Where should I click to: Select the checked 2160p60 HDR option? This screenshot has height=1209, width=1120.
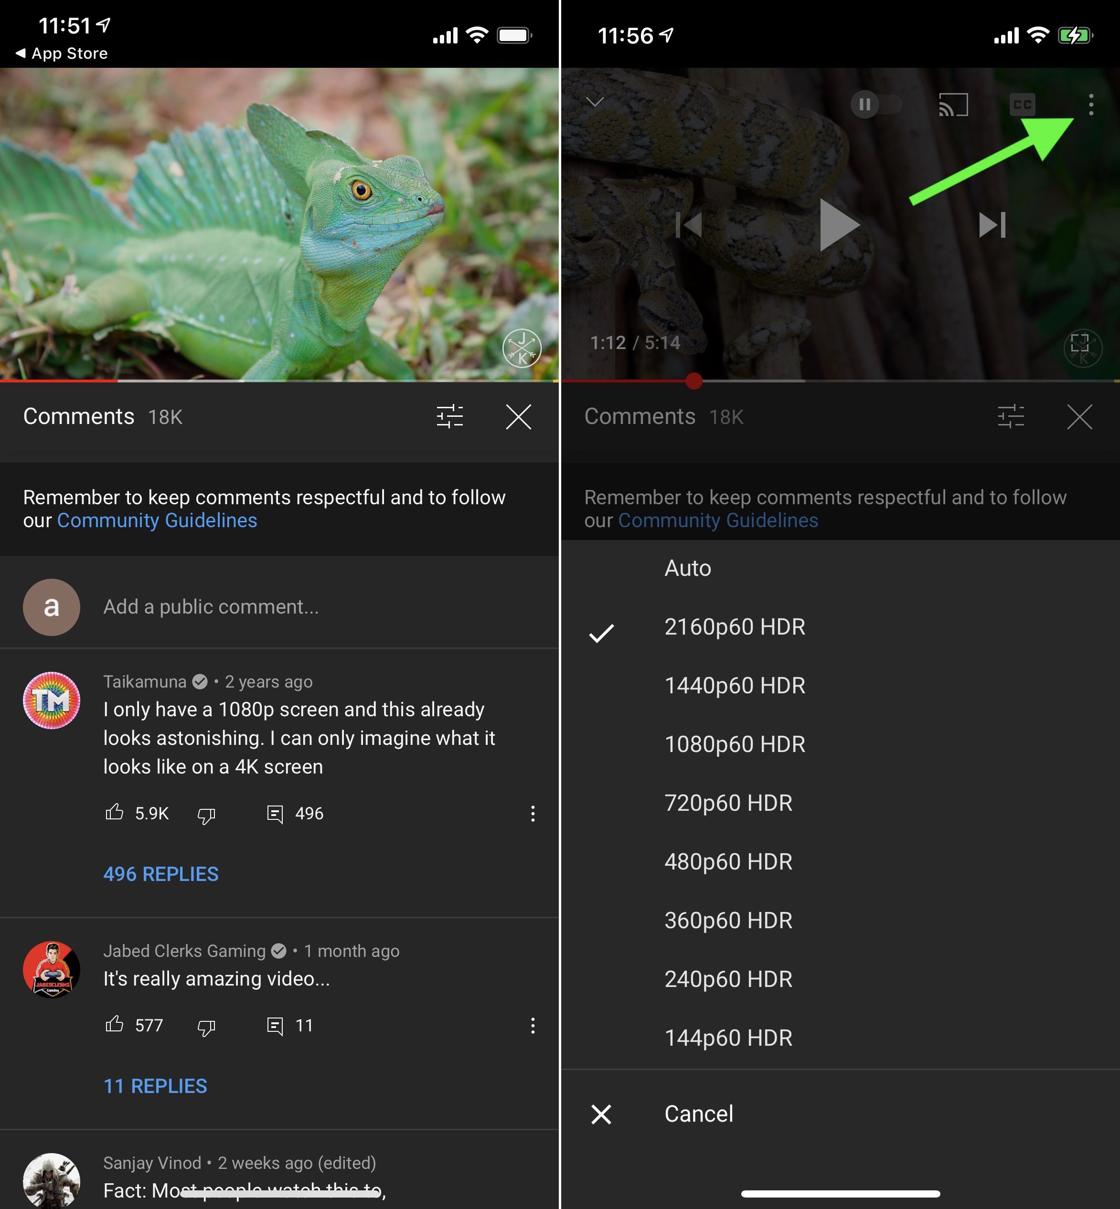pyautogui.click(x=735, y=627)
